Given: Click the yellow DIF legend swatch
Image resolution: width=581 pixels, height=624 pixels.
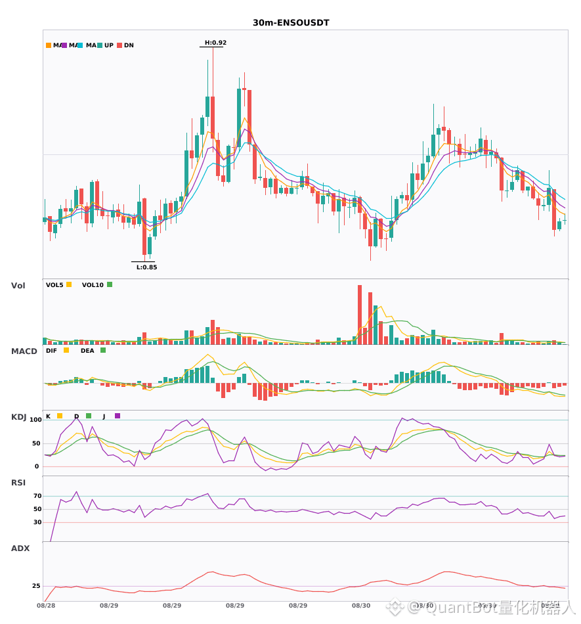Looking at the screenshot, I should (66, 350).
